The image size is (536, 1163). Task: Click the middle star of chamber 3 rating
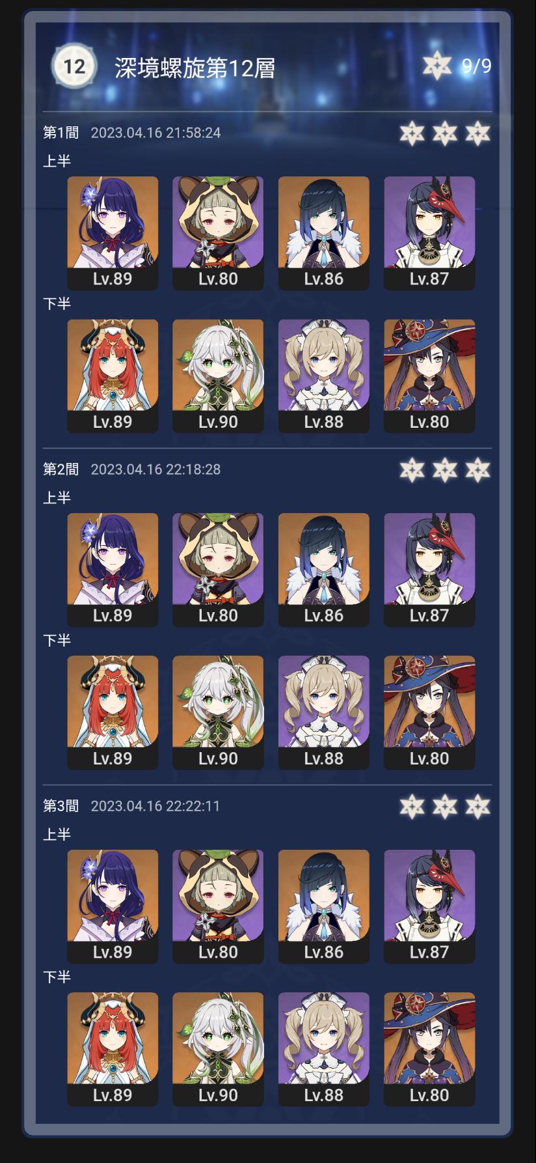pyautogui.click(x=445, y=807)
